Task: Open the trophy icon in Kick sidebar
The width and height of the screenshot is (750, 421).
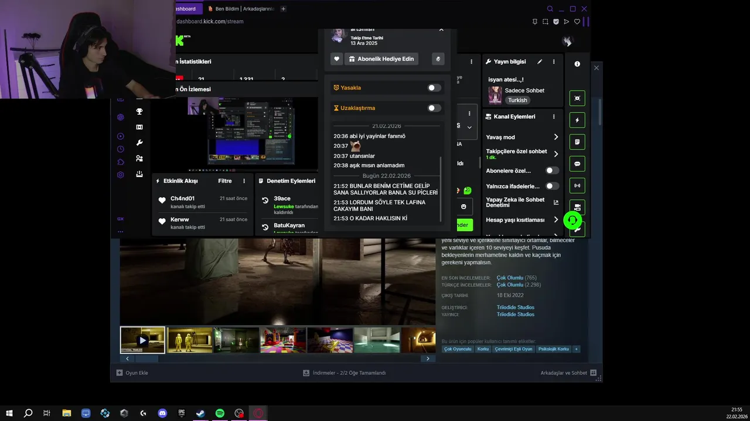Action: (x=139, y=111)
